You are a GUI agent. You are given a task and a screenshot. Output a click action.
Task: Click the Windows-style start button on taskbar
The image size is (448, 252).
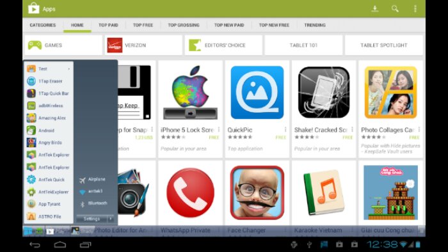pos(28,231)
